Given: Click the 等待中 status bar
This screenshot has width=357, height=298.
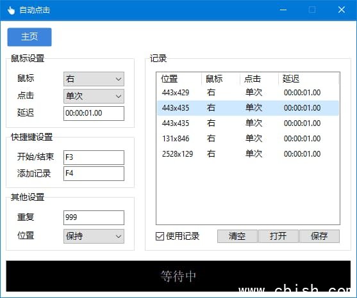Looking at the screenshot, I should click(178, 276).
